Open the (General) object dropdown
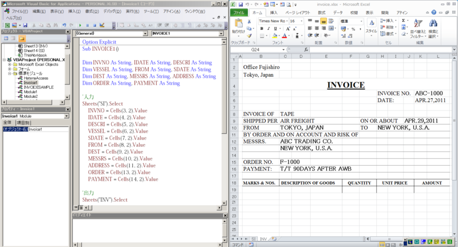Viewport: 458px width, 247px height. point(145,34)
